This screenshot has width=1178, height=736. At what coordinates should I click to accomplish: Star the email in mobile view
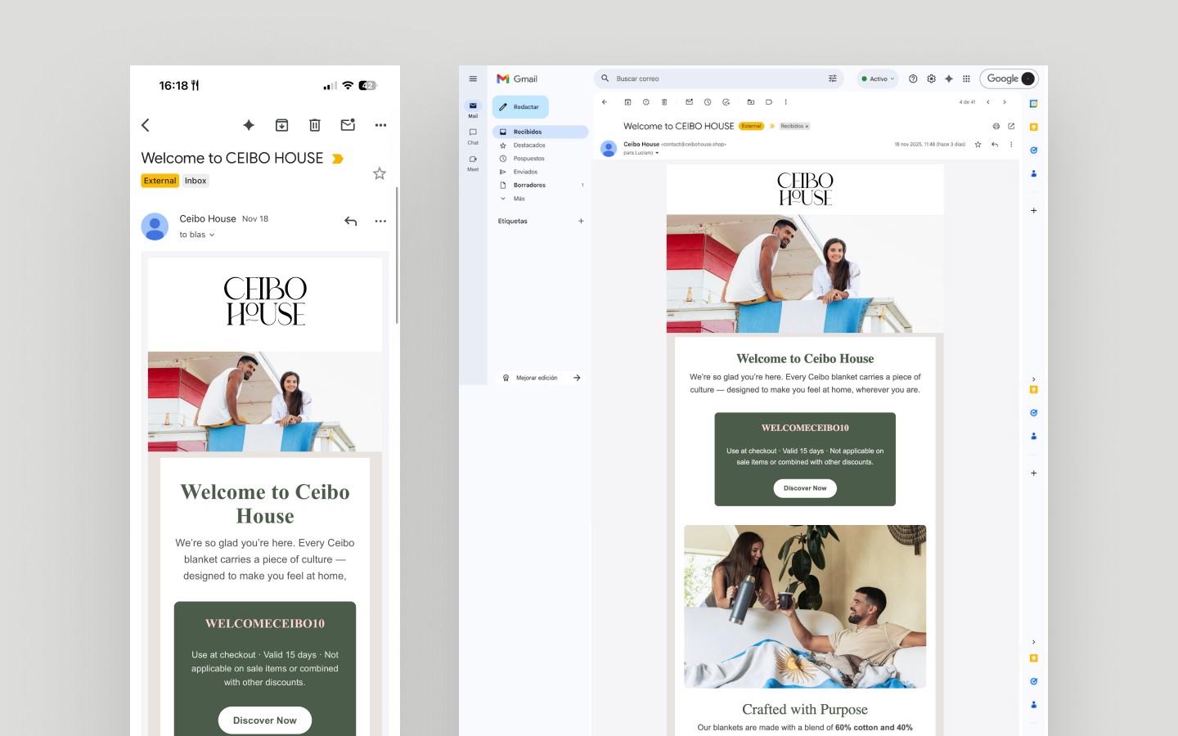(380, 173)
